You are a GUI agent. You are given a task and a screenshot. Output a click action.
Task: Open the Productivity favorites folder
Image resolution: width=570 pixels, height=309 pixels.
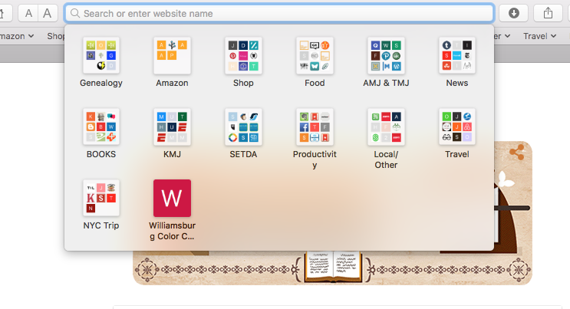pos(315,127)
